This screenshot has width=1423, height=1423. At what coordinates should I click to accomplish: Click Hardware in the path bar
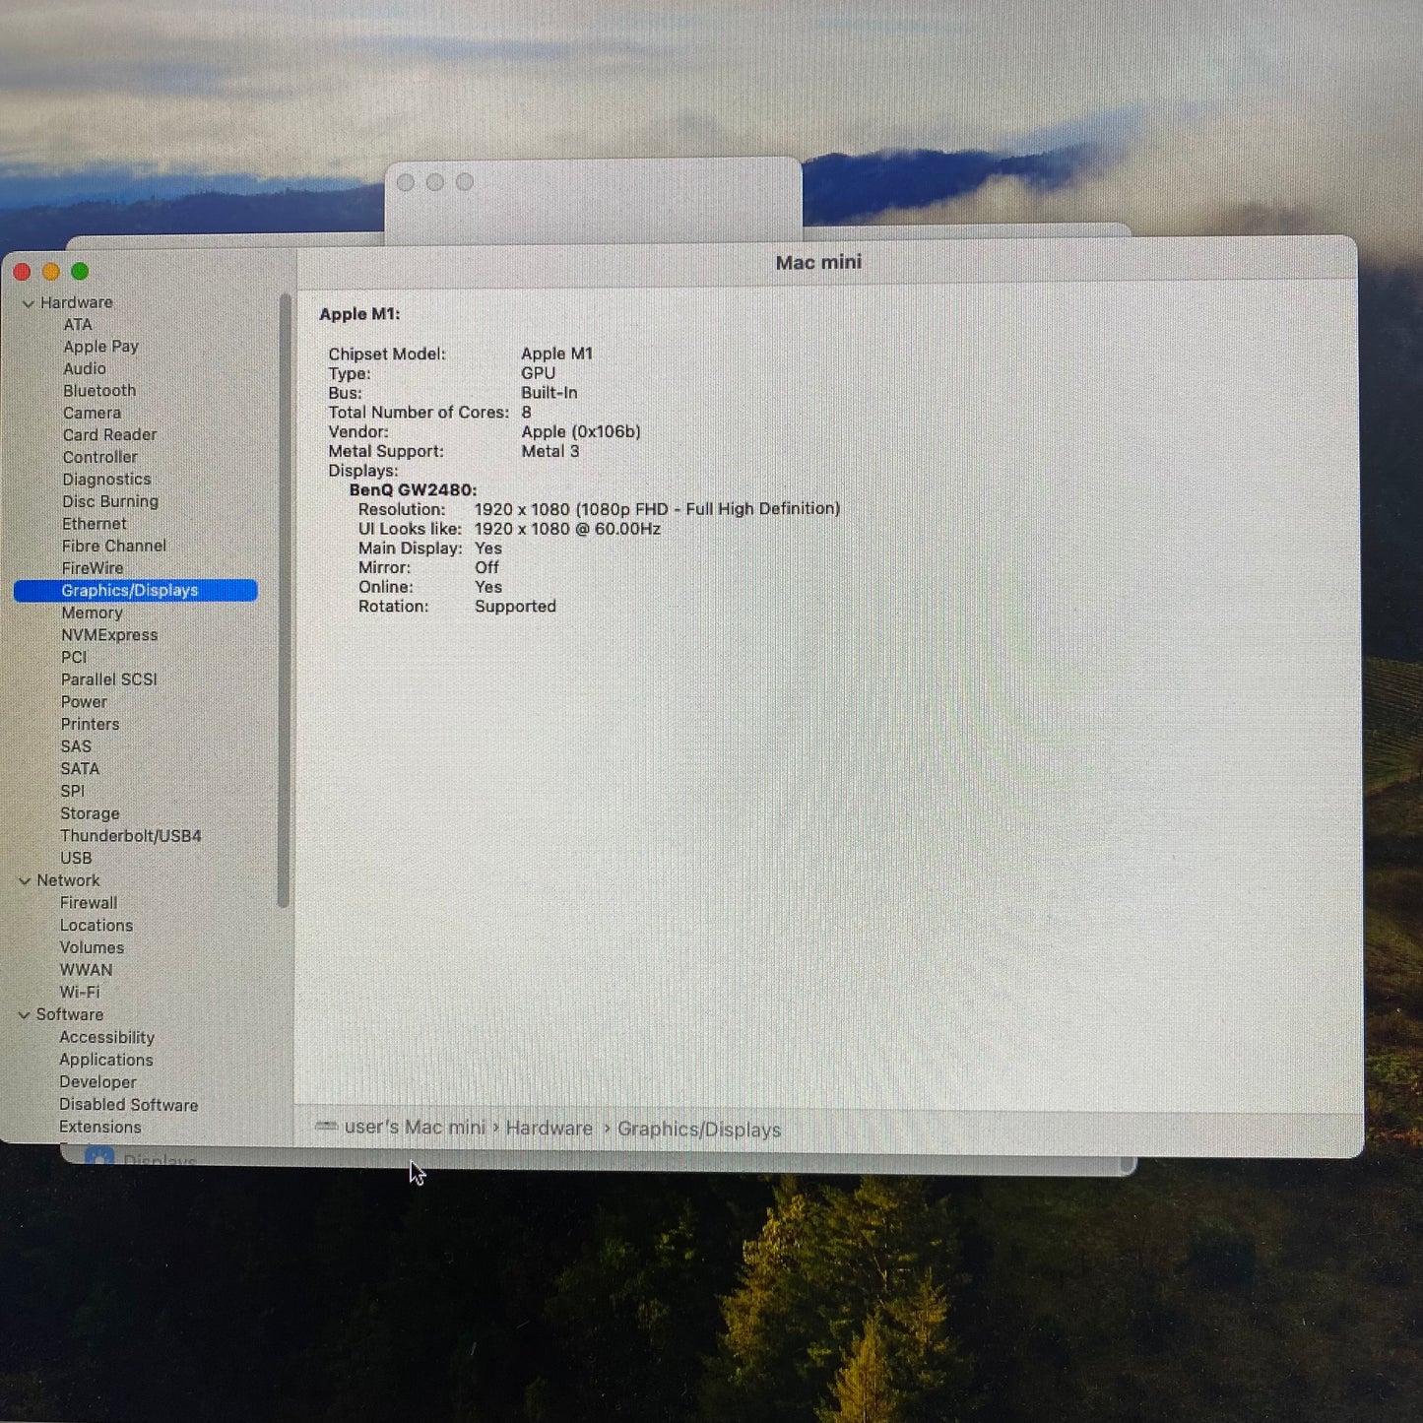pyautogui.click(x=549, y=1130)
